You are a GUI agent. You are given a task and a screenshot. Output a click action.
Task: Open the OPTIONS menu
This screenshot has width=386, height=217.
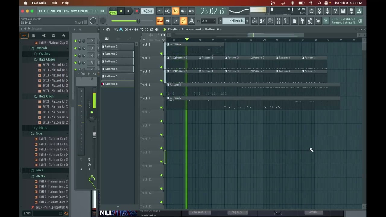tap(84, 11)
